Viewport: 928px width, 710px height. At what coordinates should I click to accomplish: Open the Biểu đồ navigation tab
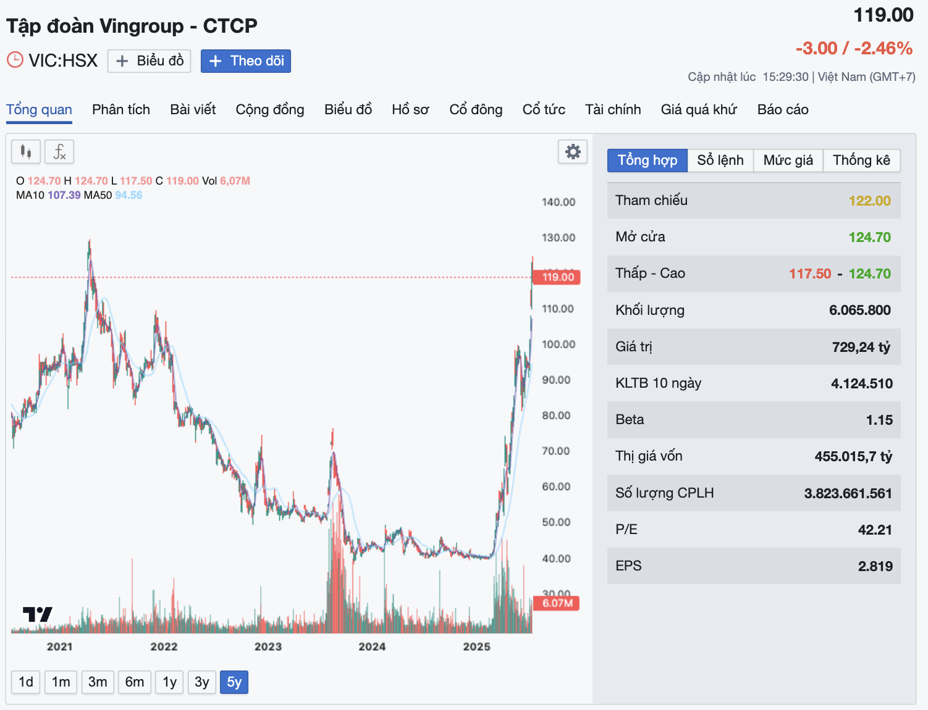(348, 110)
